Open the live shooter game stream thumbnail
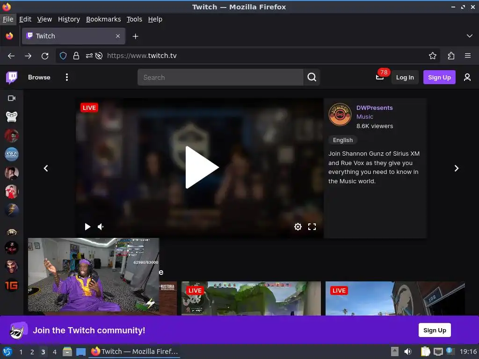Viewport: 479px width, 359px height. [251, 298]
